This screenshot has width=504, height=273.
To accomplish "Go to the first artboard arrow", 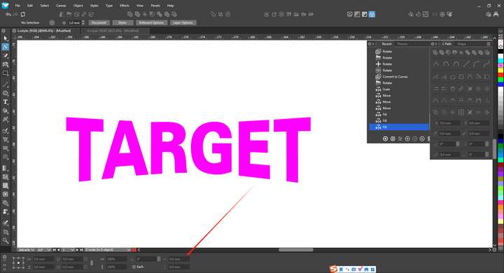I will [54, 250].
